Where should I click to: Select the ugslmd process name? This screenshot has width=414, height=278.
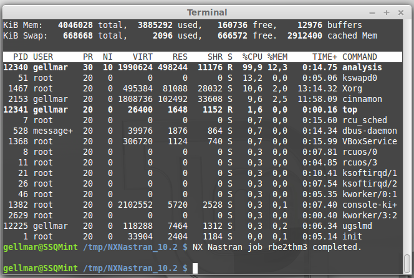(x=357, y=226)
